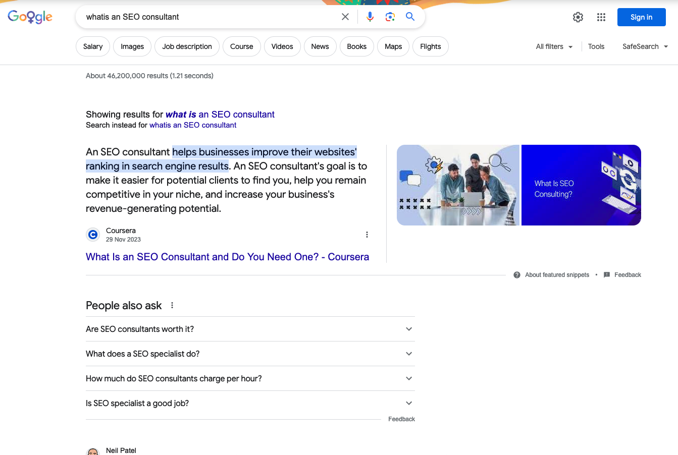Click the search magnifying glass icon
The width and height of the screenshot is (678, 455).
[410, 16]
